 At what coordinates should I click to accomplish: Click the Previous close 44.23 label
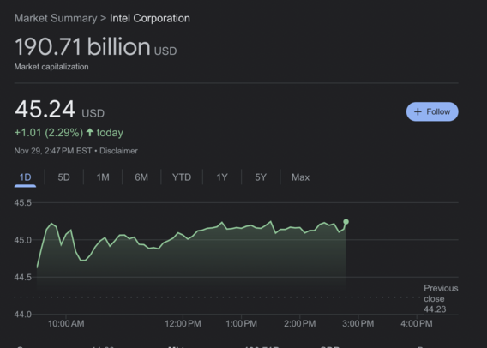(441, 298)
